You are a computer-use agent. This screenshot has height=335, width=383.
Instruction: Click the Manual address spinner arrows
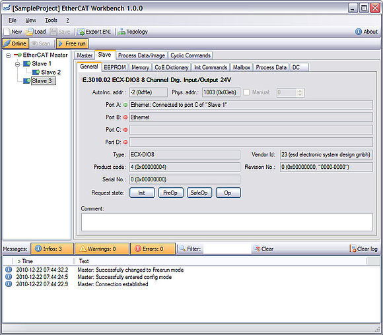300,92
